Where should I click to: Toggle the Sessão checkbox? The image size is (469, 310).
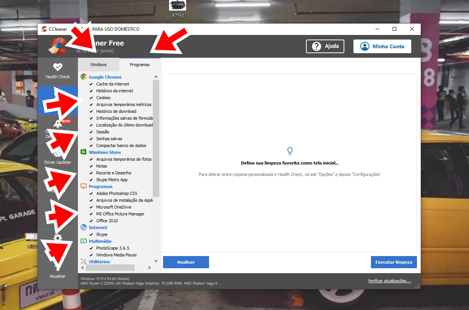click(91, 132)
